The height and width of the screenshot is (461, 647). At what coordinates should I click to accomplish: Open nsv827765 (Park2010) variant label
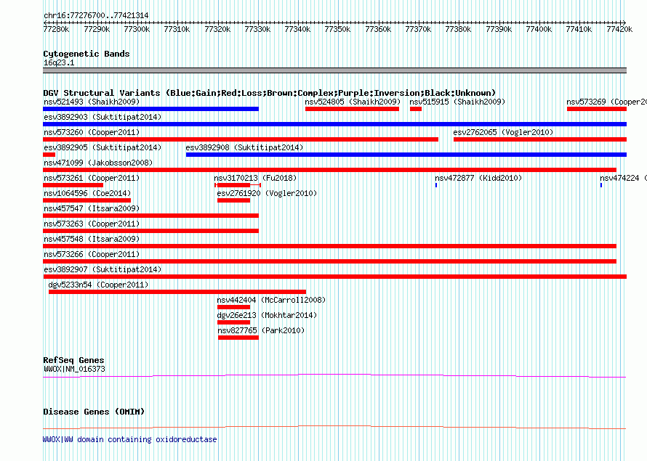coord(261,330)
